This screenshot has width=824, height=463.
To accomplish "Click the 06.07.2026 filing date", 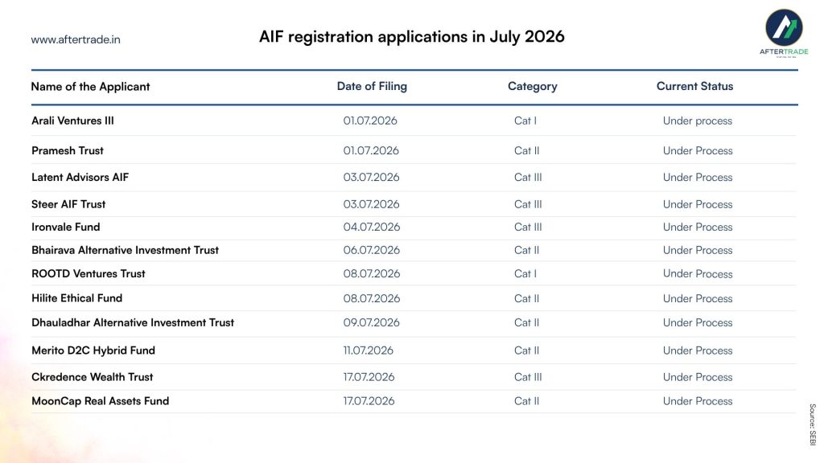I will click(x=372, y=251).
